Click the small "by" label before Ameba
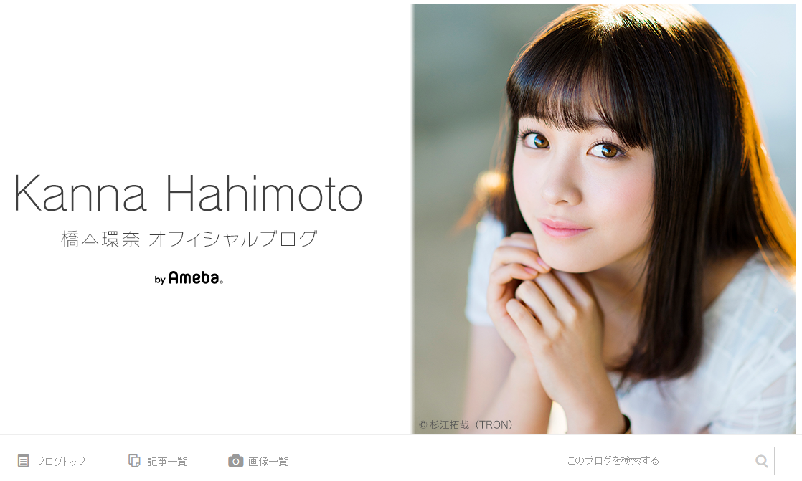The image size is (802, 481). [159, 280]
